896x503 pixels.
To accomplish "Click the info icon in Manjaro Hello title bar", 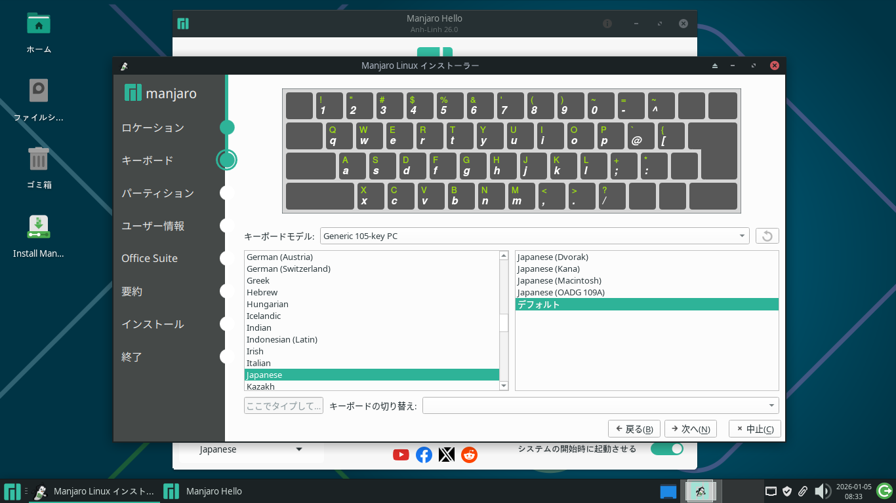I will click(607, 24).
